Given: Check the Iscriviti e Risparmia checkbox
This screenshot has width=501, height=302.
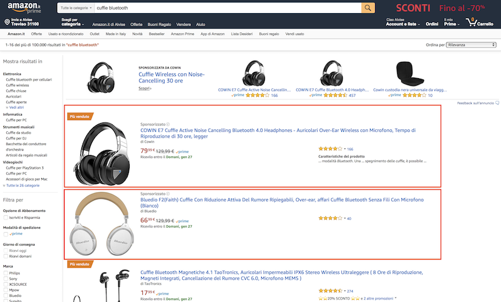Looking at the screenshot, I should 6,219.
